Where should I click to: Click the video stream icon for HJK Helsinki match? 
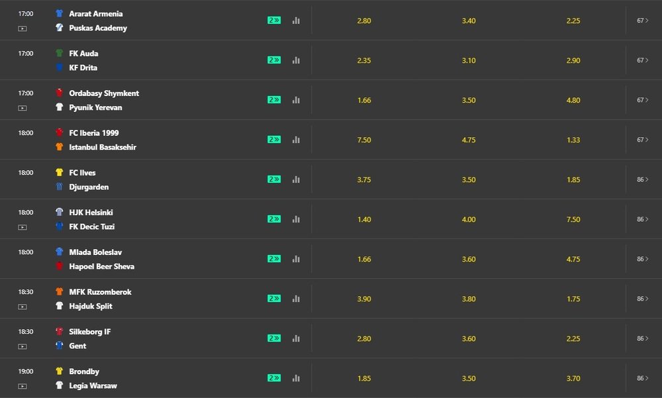(23, 227)
